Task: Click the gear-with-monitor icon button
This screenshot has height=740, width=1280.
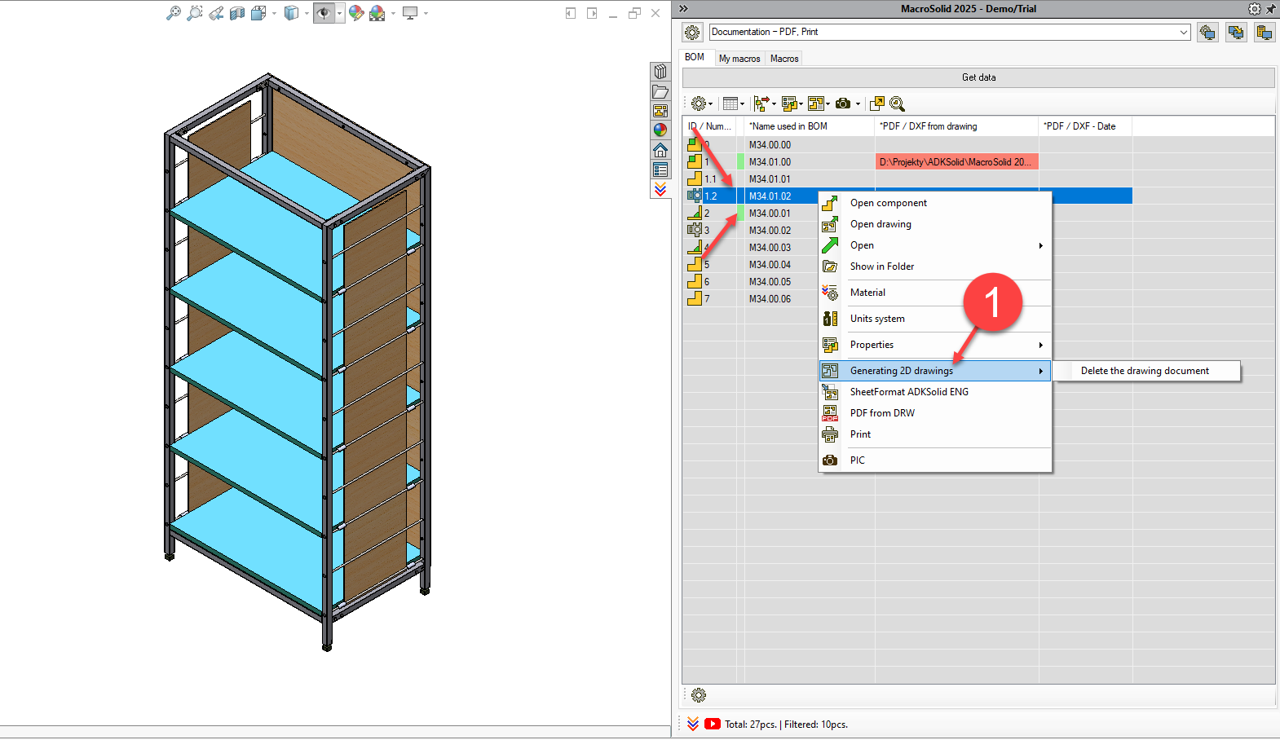Action: (1207, 33)
